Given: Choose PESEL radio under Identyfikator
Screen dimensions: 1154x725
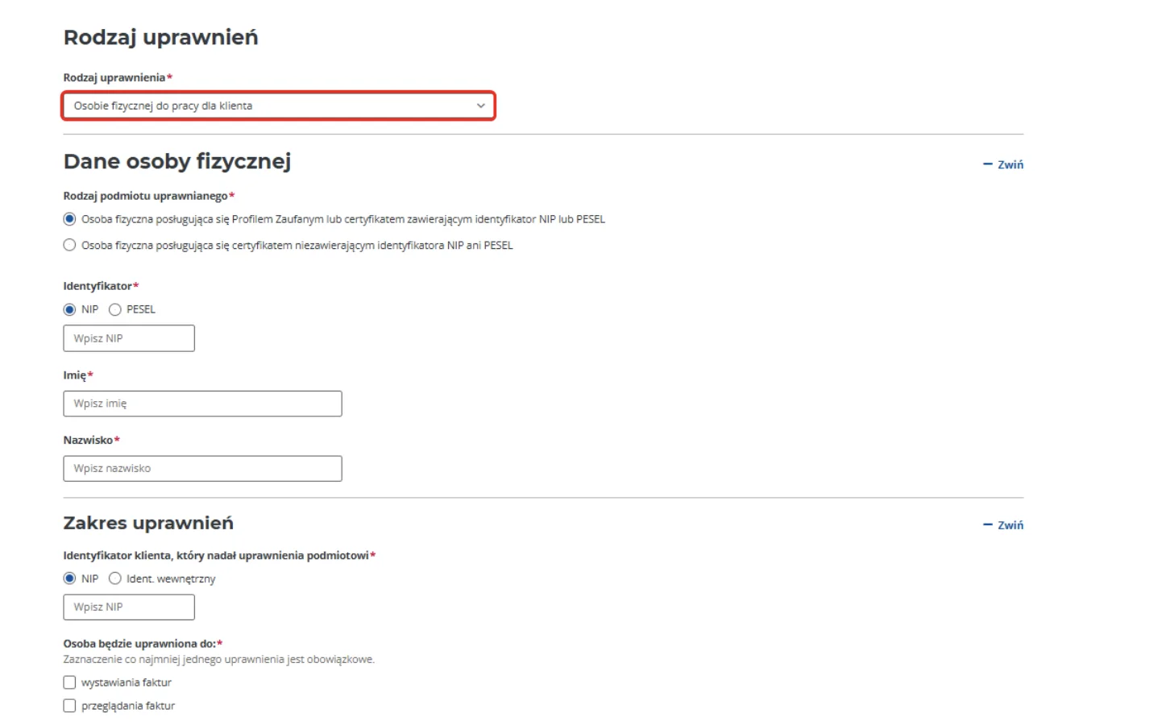Looking at the screenshot, I should pyautogui.click(x=115, y=309).
